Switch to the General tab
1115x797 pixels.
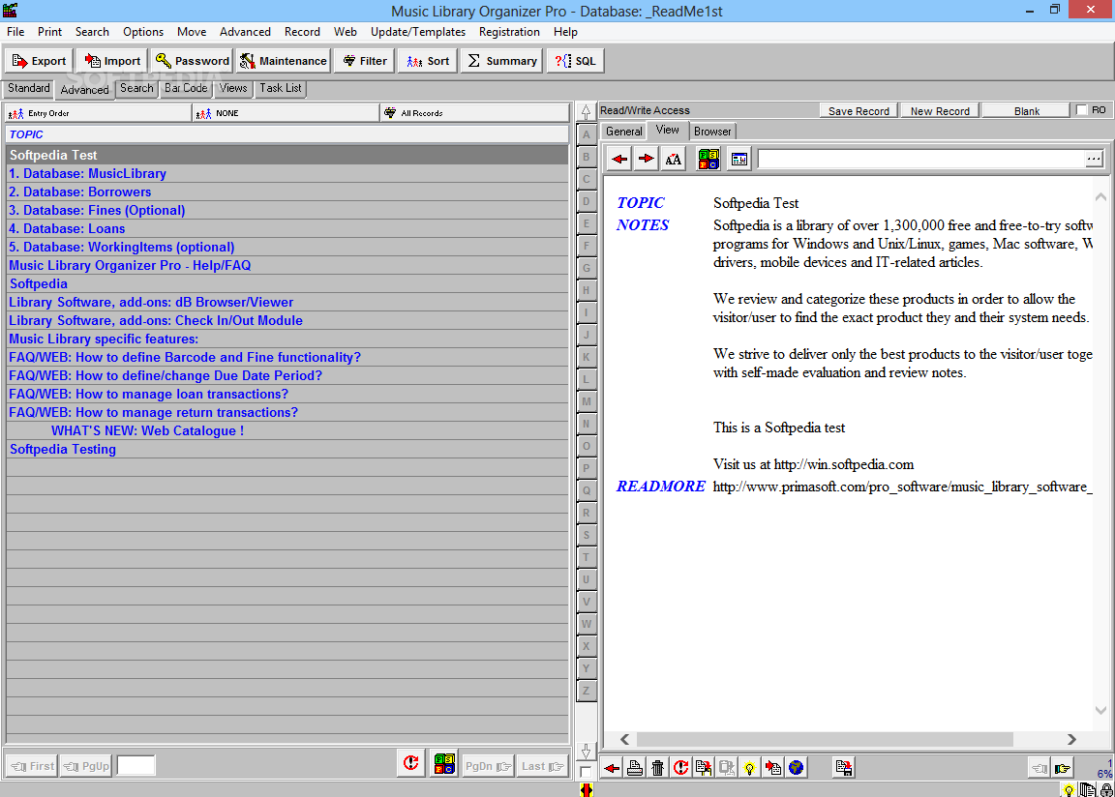coord(623,132)
